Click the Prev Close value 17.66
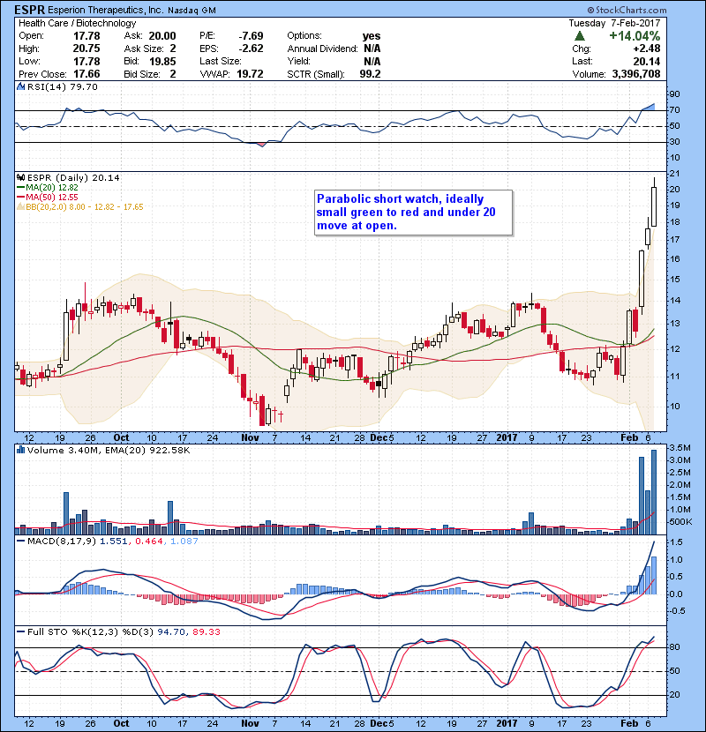Viewport: 706px width, 732px height. (86, 74)
